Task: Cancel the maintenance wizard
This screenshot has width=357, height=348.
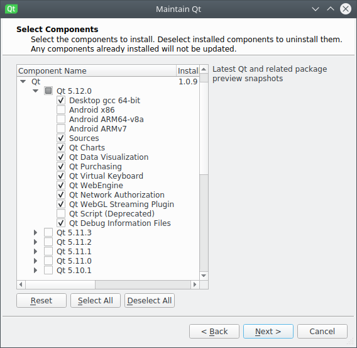Action: pyautogui.click(x=322, y=331)
